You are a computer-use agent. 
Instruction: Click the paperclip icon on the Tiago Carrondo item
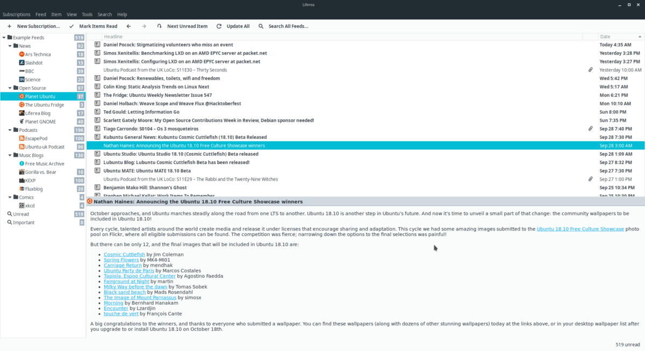tap(590, 128)
